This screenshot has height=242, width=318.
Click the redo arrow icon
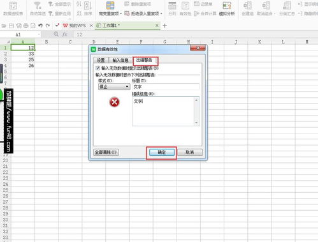[x=48, y=26]
